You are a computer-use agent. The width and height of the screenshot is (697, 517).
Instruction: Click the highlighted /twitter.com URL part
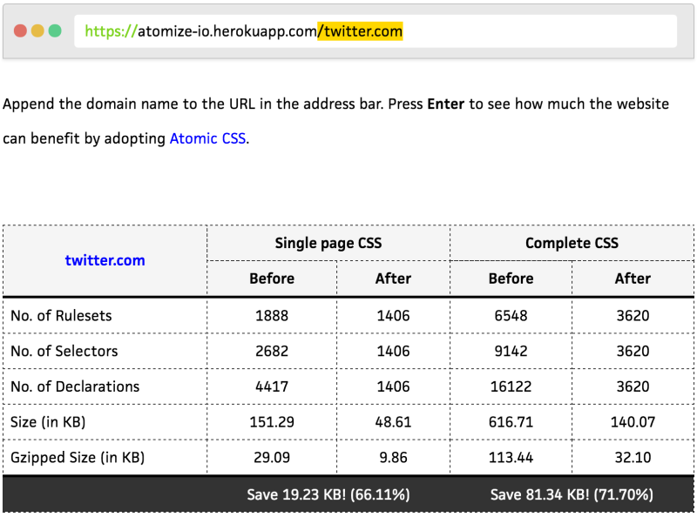click(x=360, y=31)
